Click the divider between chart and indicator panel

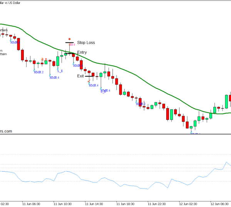(115, 134)
